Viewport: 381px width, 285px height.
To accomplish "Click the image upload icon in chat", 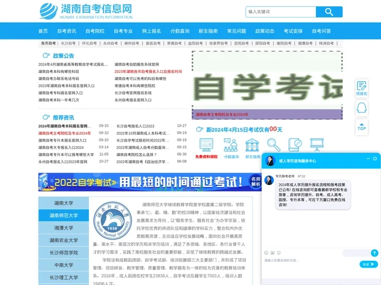I will (273, 253).
